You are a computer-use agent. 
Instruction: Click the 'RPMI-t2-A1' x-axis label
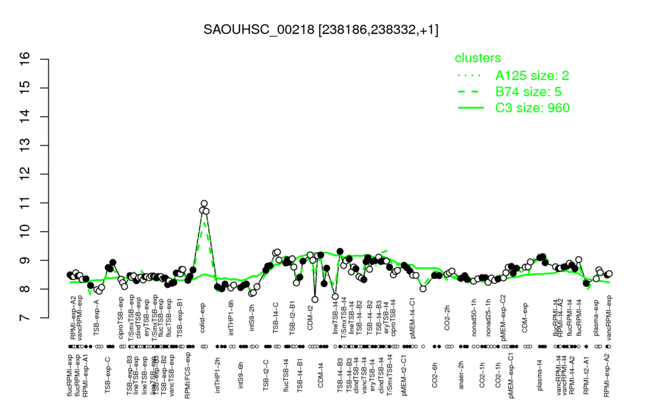click(x=586, y=375)
